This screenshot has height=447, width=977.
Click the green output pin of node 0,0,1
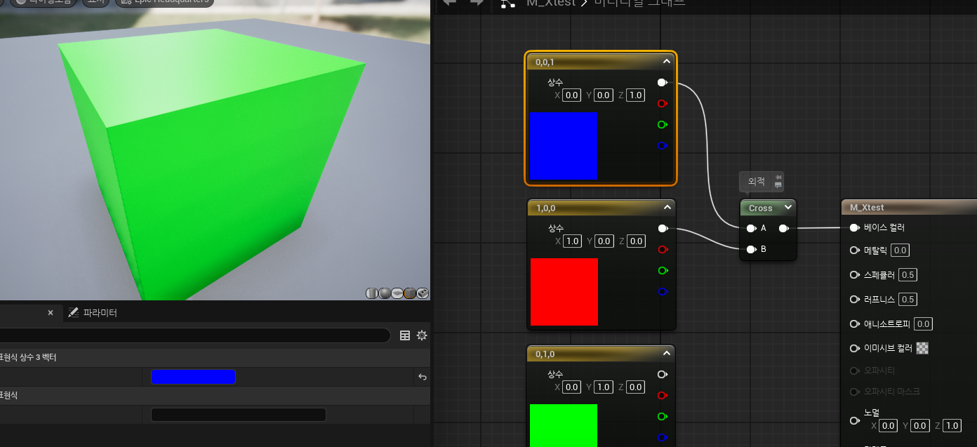(x=663, y=125)
